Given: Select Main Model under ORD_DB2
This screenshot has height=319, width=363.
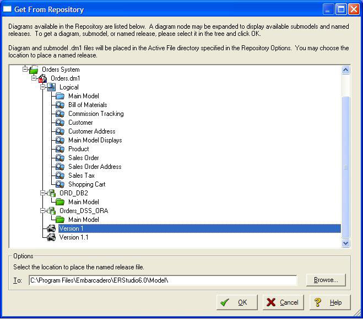Looking at the screenshot, I should 84,202.
